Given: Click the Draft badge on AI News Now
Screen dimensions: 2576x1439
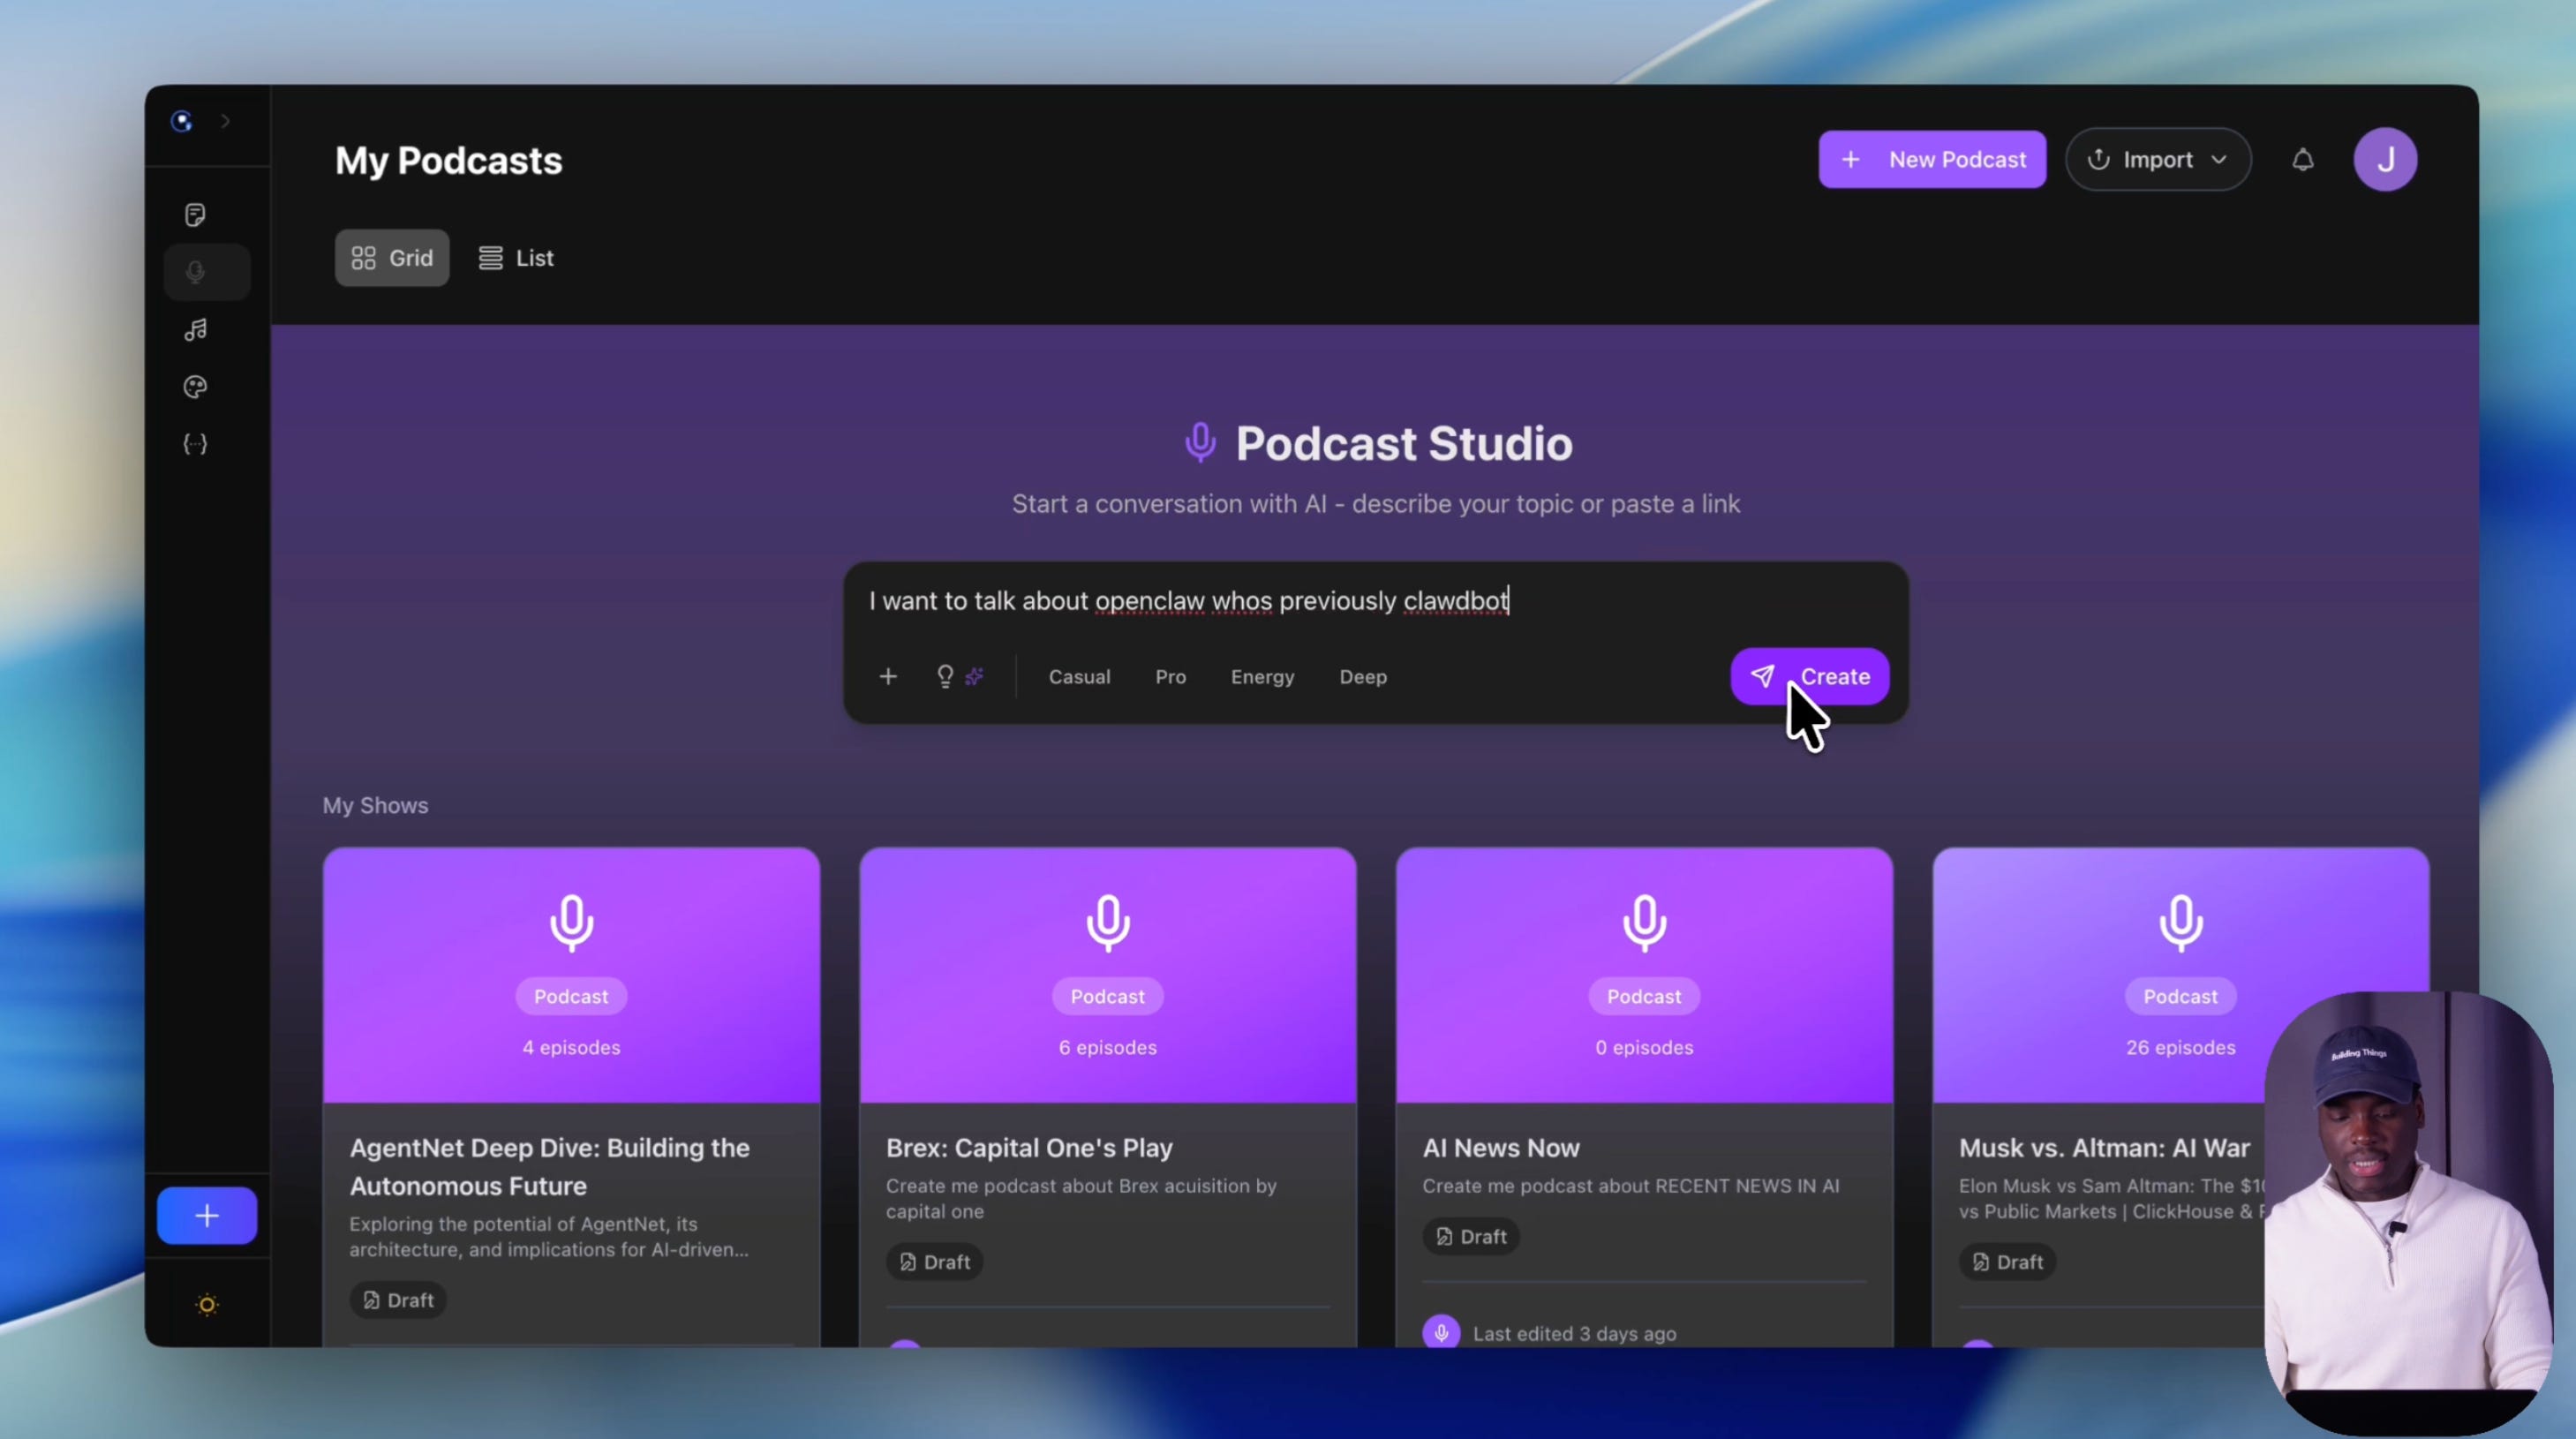Looking at the screenshot, I should (1471, 1237).
